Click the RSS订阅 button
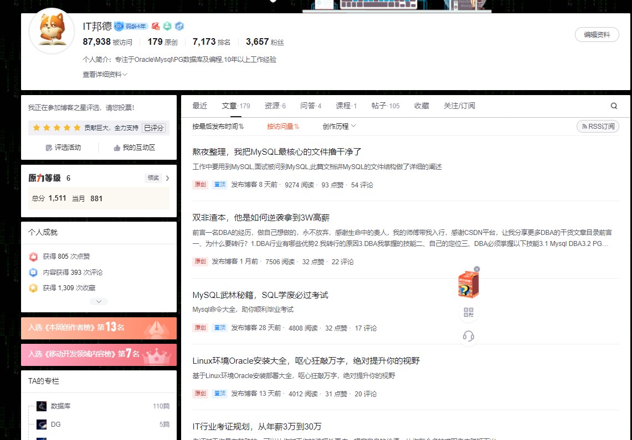 click(598, 126)
